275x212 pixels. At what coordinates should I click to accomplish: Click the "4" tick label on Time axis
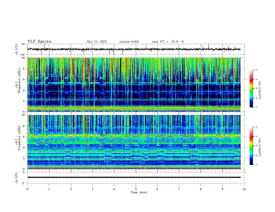[114, 189]
